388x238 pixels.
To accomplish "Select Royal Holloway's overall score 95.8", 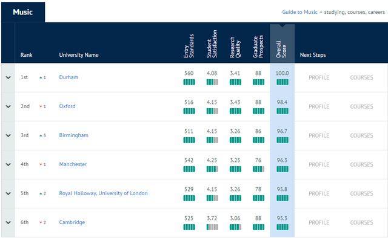I will pos(282,189).
